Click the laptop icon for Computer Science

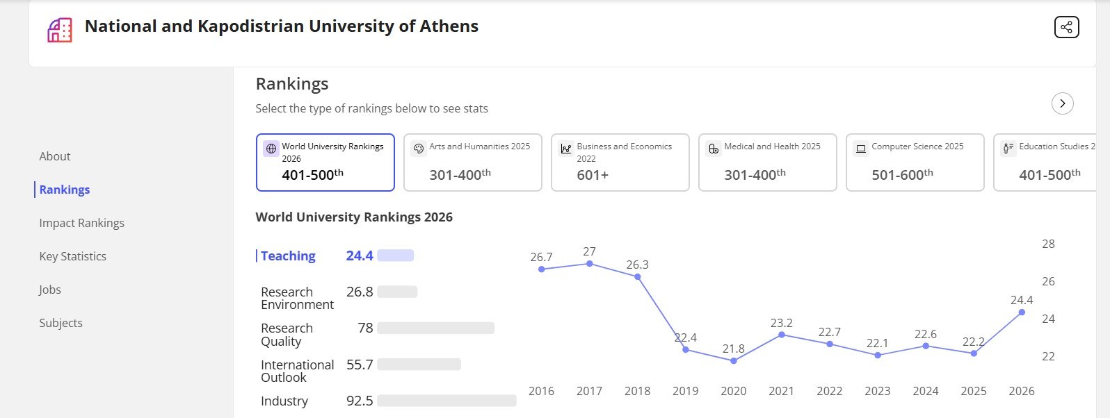point(861,149)
